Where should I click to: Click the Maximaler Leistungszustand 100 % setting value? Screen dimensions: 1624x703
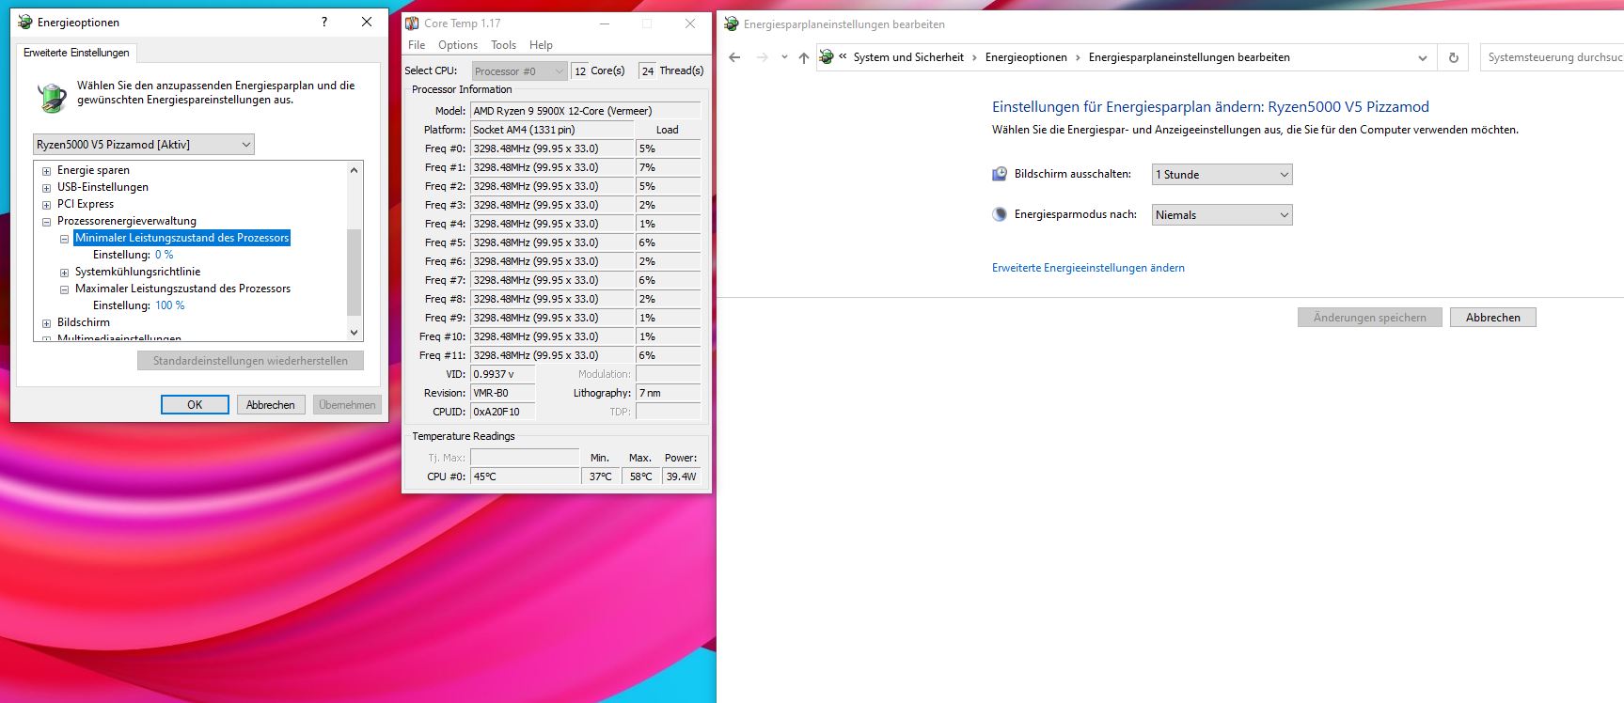pyautogui.click(x=170, y=305)
